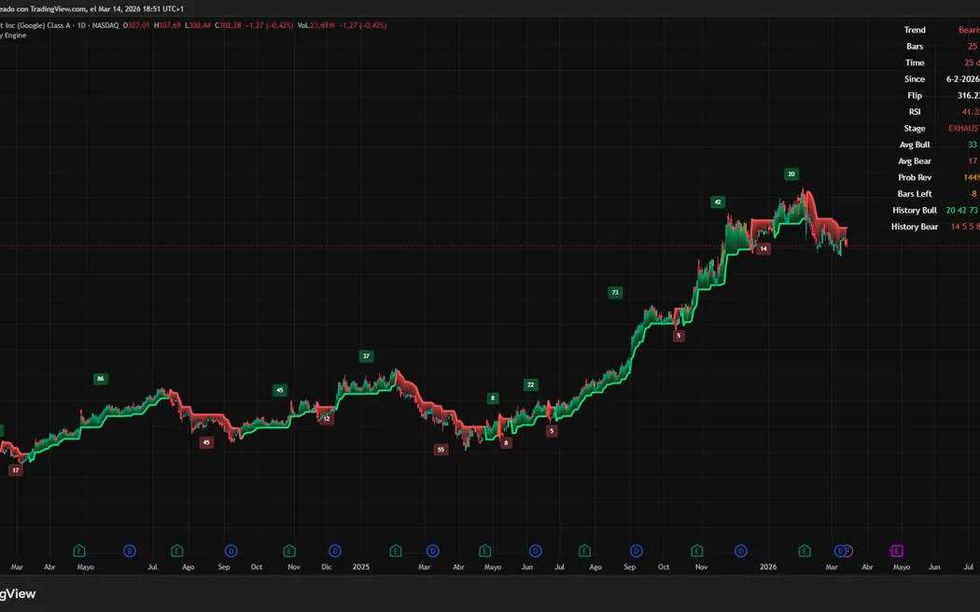The height and width of the screenshot is (612, 980).
Task: Select the red 45 bear-run label
Action: click(206, 442)
